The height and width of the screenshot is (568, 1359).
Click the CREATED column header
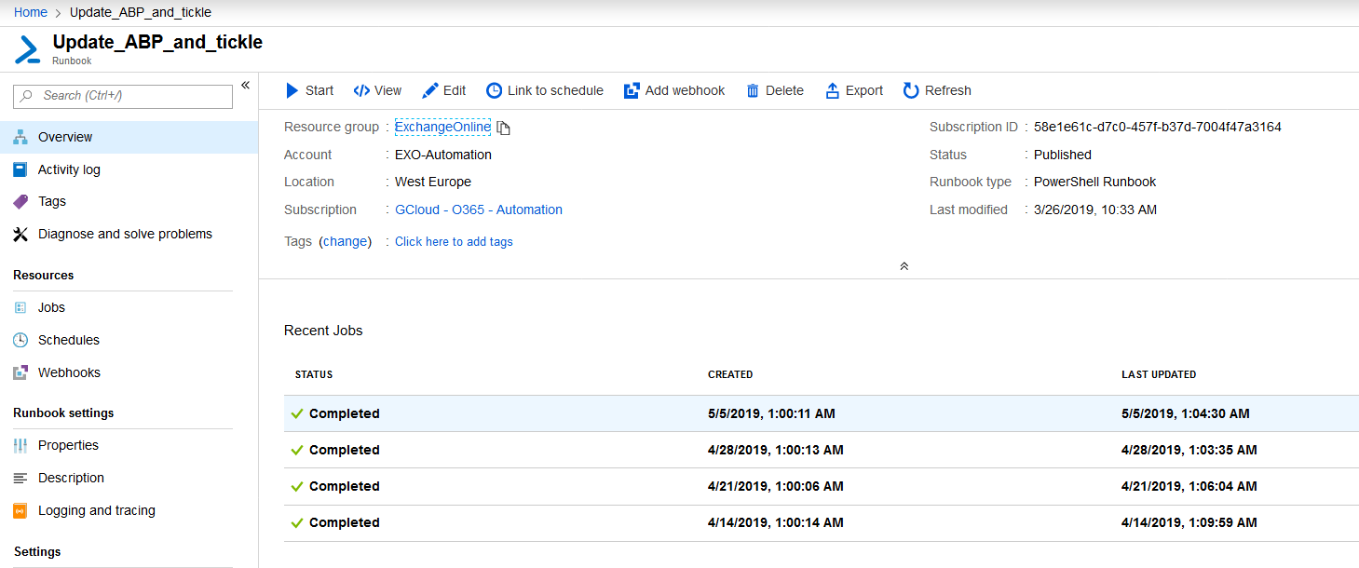click(730, 374)
